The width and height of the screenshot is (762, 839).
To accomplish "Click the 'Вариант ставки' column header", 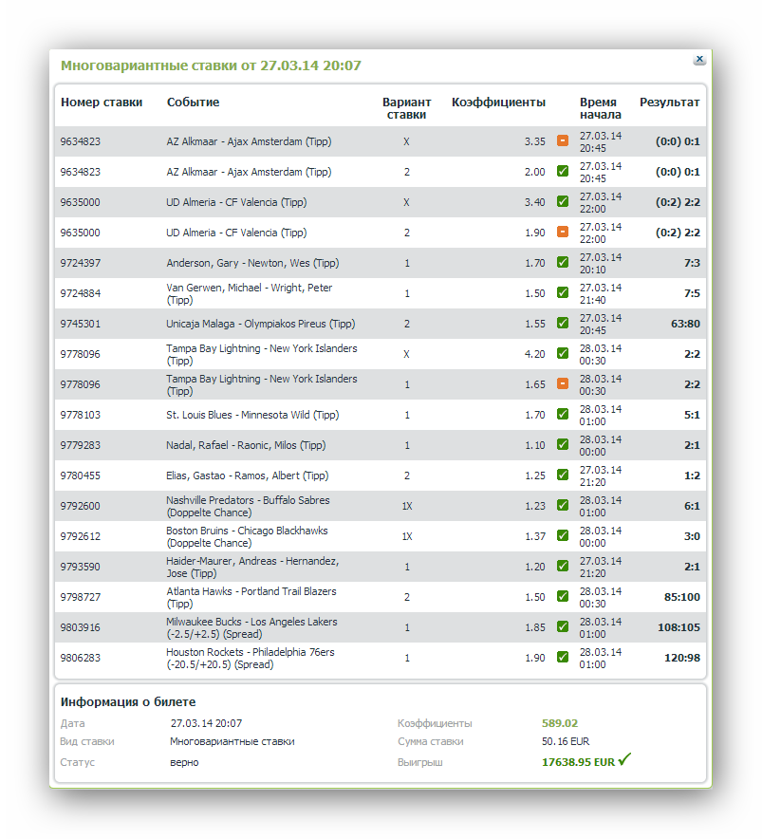I will click(407, 108).
